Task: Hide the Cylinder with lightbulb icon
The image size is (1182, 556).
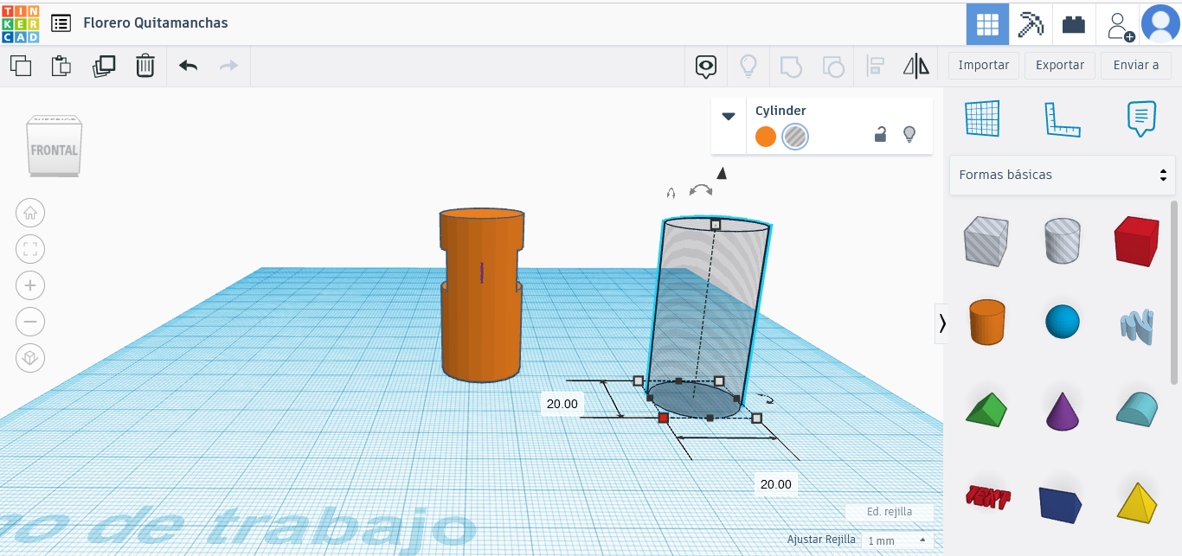Action: [909, 134]
